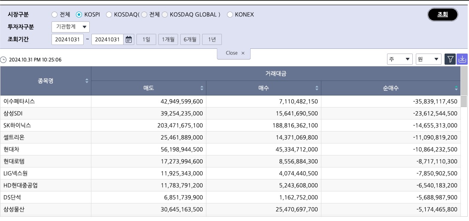This screenshot has width=469, height=221.
Task: Click sell value 25,461,889,000
Action: [182, 137]
